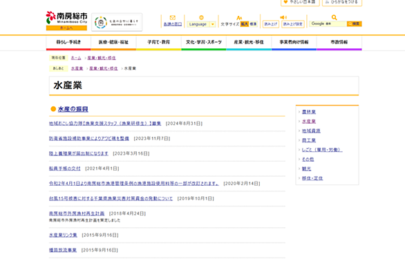The width and height of the screenshot is (405, 259).
Task: Click 産業・観光・移住 link in あしあと row
Action: tap(104, 68)
